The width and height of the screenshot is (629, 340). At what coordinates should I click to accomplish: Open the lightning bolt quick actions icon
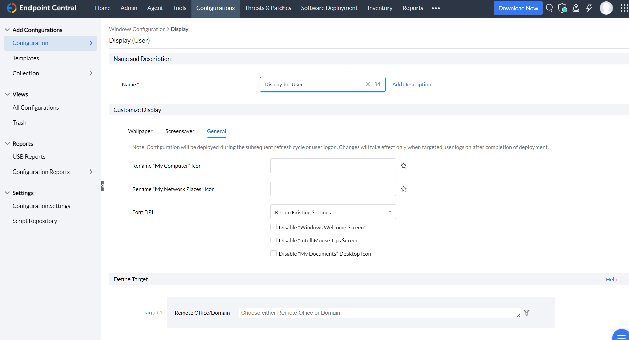[589, 8]
